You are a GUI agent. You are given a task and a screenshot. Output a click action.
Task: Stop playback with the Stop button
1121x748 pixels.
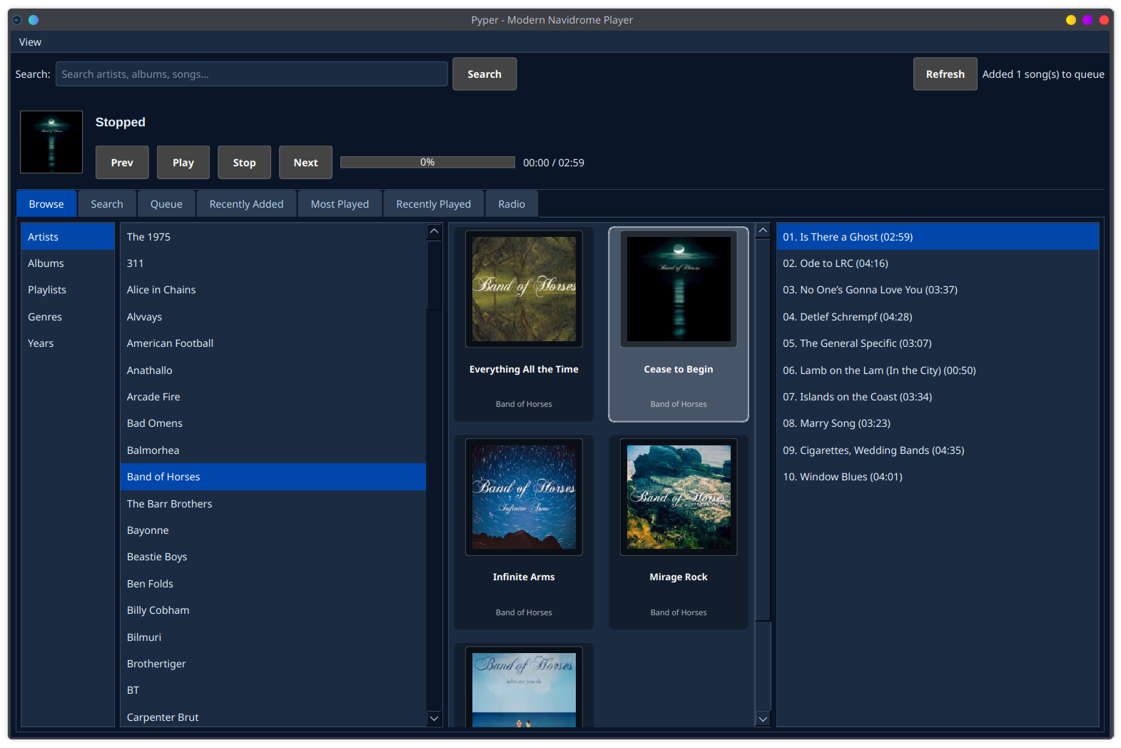(244, 163)
